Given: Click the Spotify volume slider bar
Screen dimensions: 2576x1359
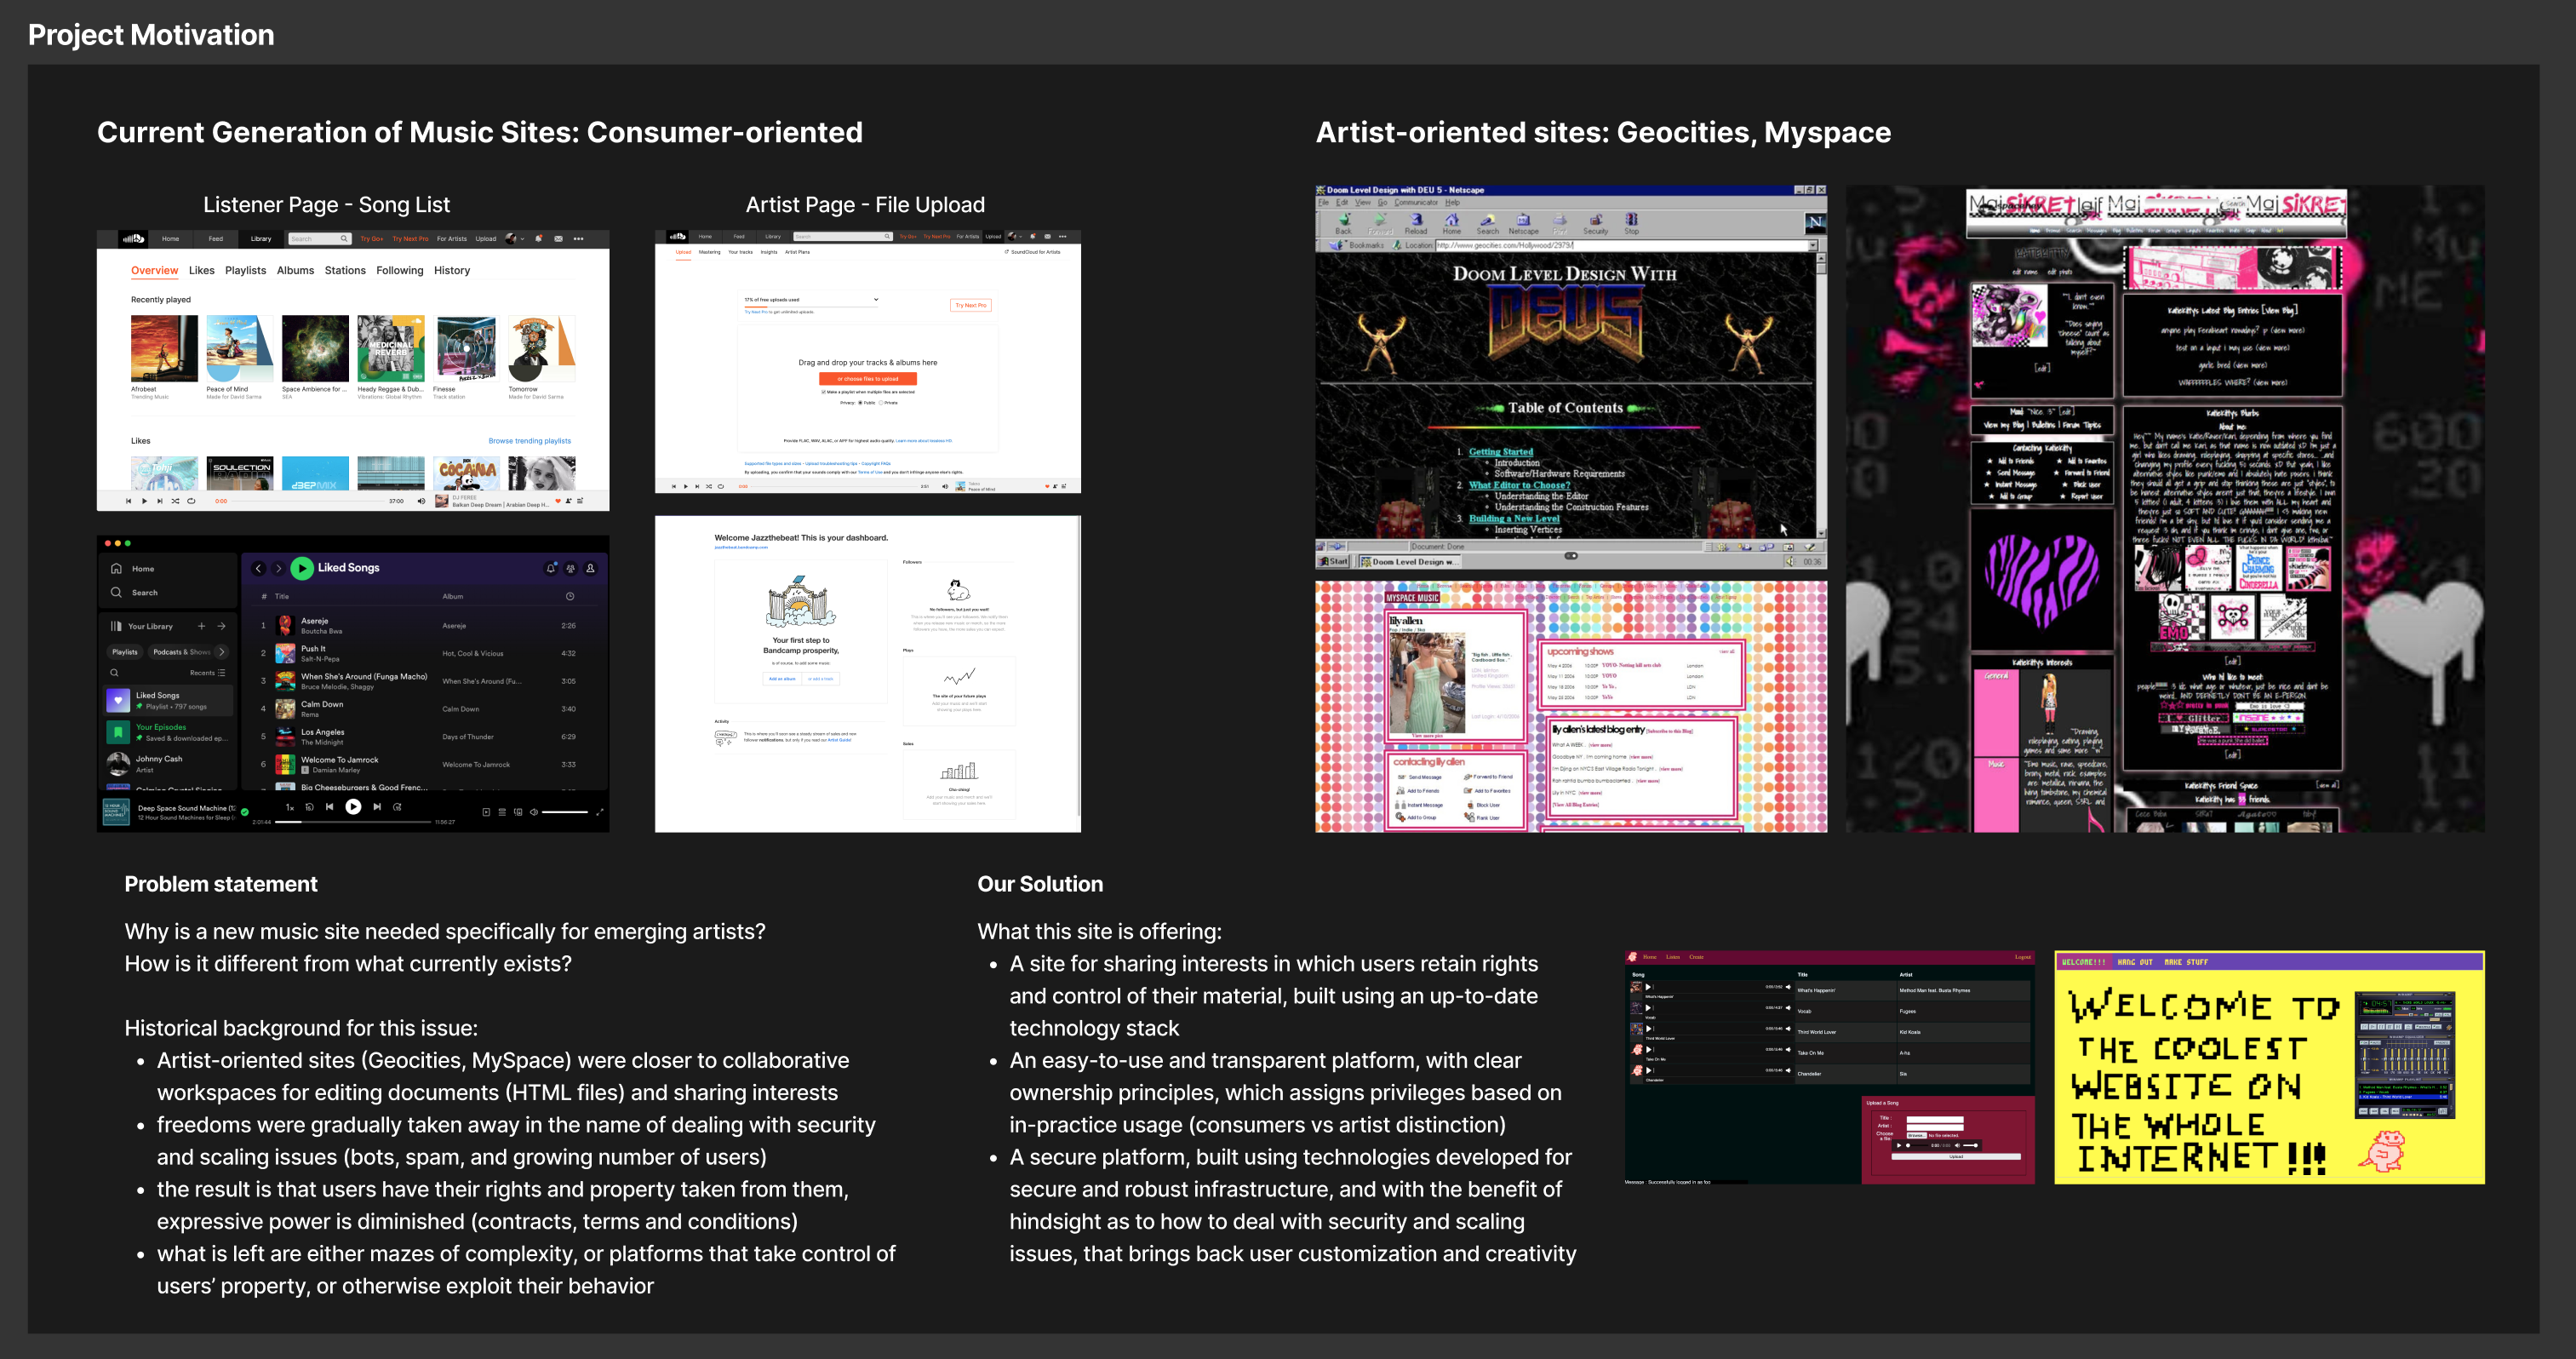Looking at the screenshot, I should tap(565, 812).
